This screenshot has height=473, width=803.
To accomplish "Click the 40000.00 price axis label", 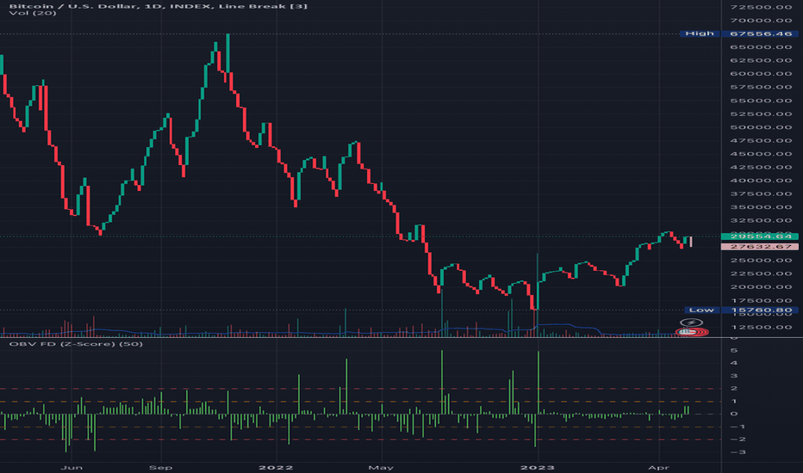I will coord(761,181).
